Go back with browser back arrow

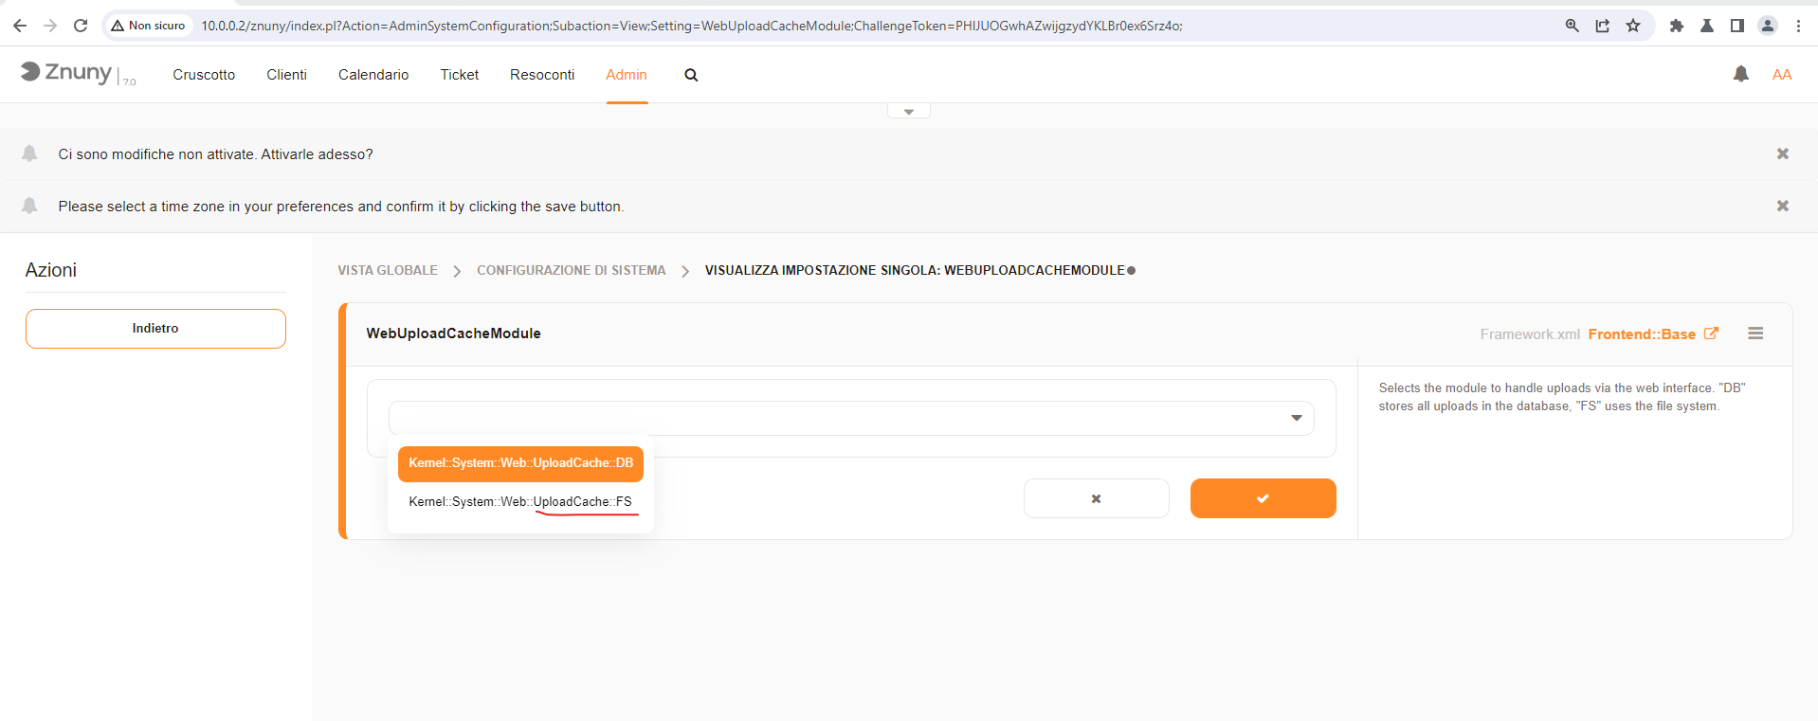coord(20,26)
